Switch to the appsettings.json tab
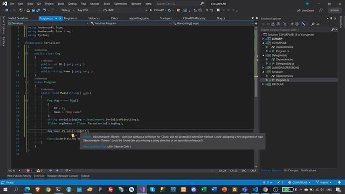The width and height of the screenshot is (345, 194). coord(139,18)
